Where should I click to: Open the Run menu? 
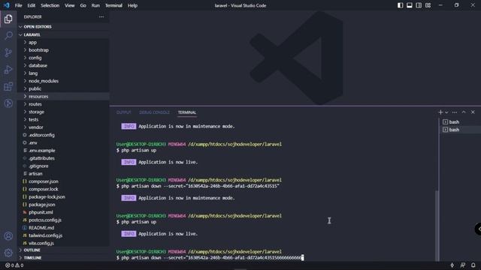tap(95, 5)
